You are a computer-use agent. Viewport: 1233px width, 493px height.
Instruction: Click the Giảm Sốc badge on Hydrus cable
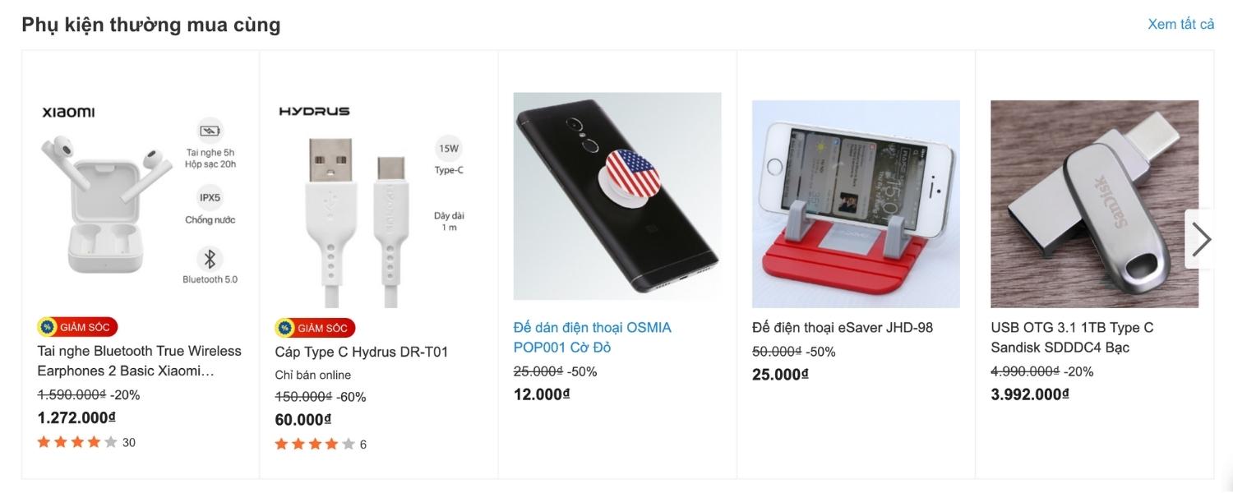(x=315, y=328)
